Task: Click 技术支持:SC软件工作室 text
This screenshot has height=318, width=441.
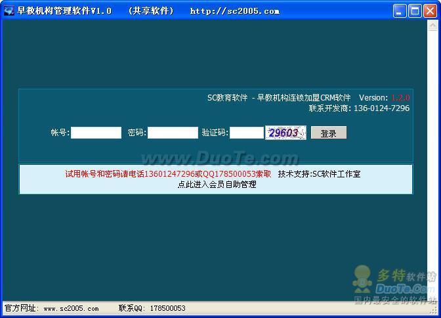Action: tap(319, 174)
